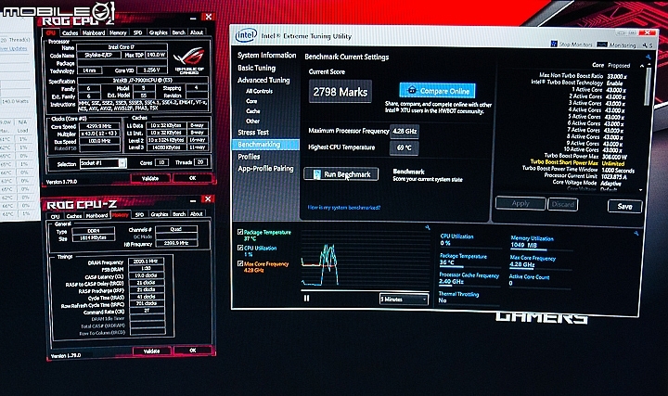Click OK in lower CPU-Z Memory window

point(193,350)
